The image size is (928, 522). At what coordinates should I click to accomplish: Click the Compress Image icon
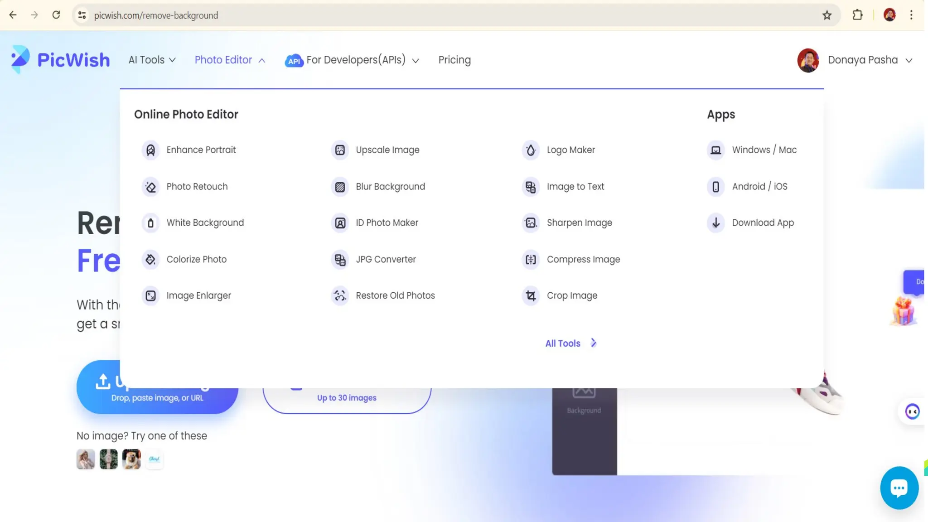(531, 259)
